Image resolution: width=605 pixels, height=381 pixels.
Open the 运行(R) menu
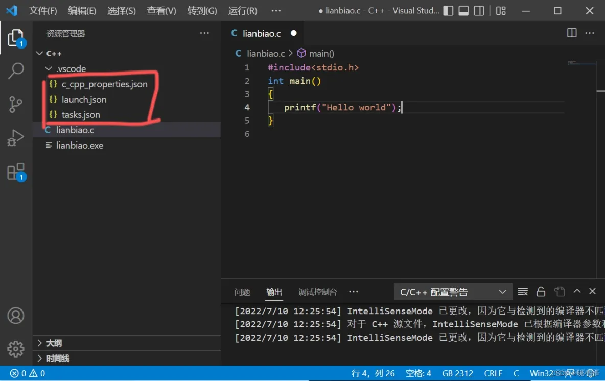coord(242,11)
